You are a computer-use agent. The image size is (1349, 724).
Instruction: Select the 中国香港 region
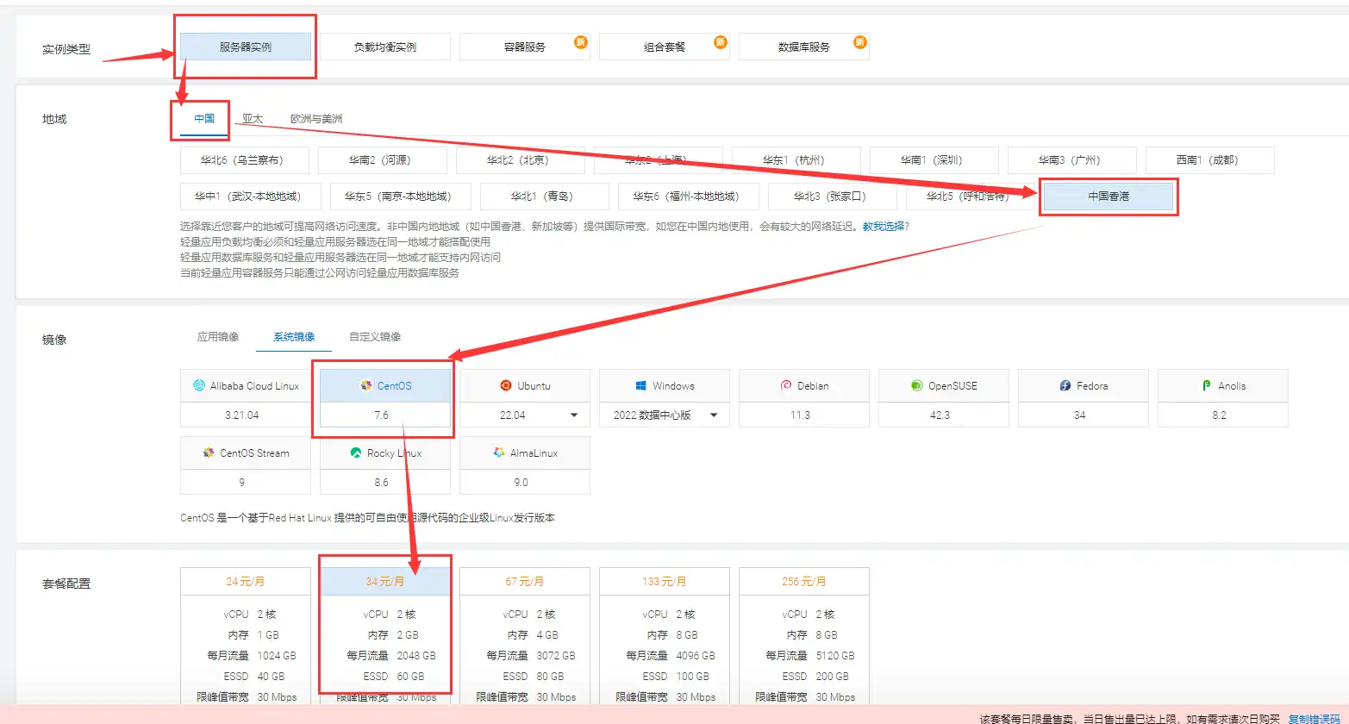[x=1109, y=197]
